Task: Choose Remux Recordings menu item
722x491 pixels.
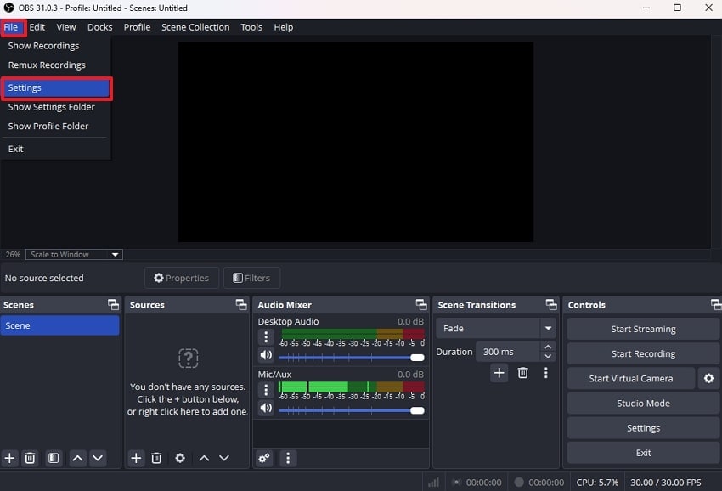Action: pyautogui.click(x=55, y=65)
